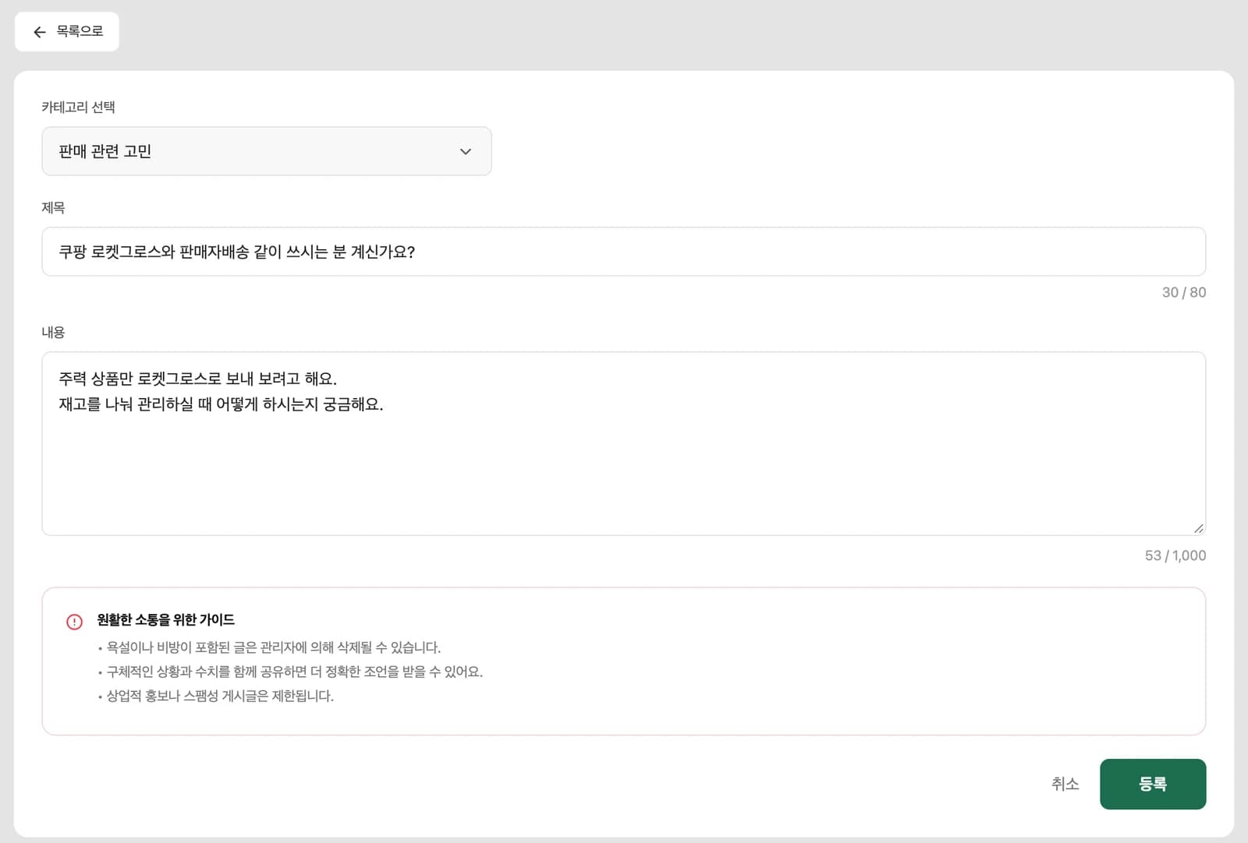Click the red alert icon in the guide box
Screen dimensions: 1248x843
click(x=74, y=622)
